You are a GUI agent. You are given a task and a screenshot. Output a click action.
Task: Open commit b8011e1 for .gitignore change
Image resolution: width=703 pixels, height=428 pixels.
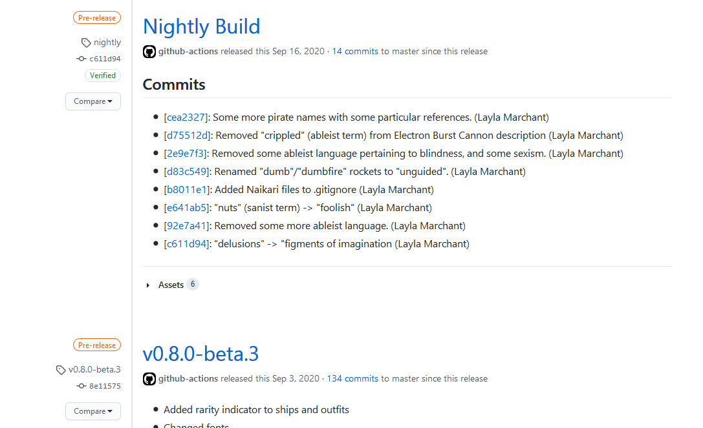click(186, 190)
